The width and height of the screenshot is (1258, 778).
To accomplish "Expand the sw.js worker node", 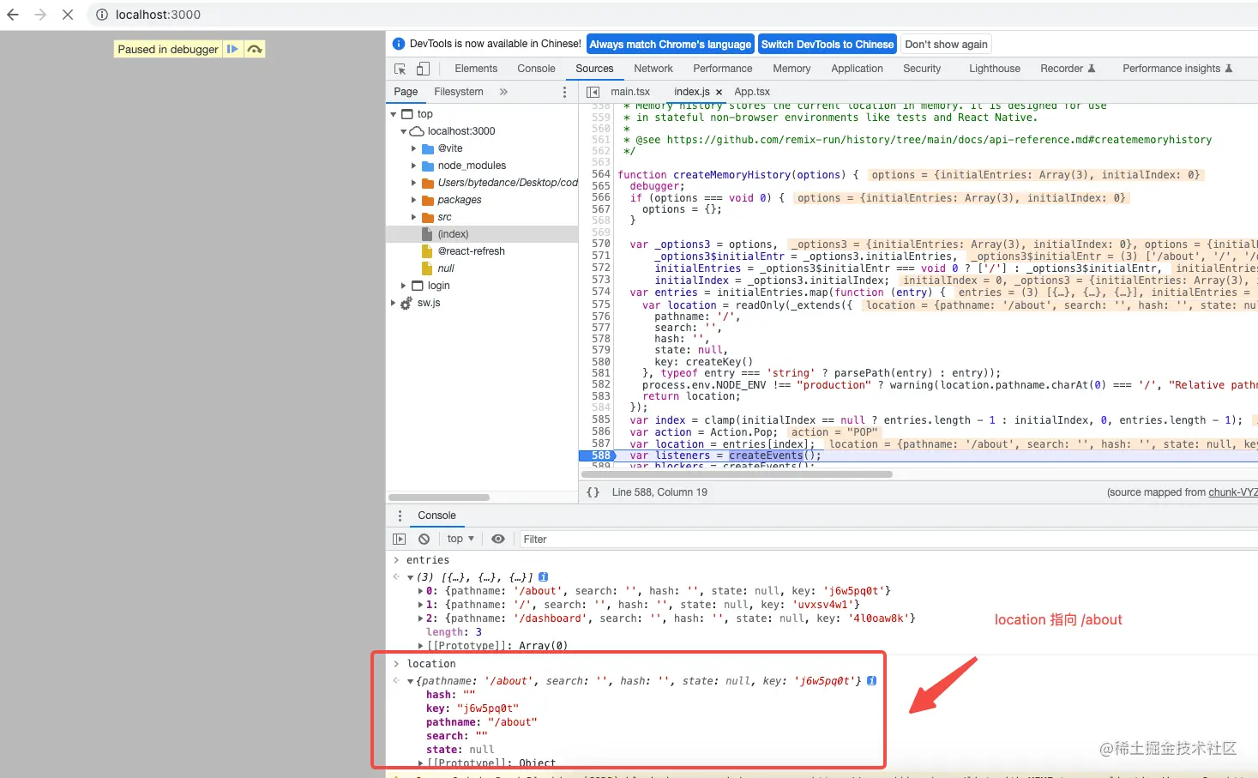I will tap(394, 303).
